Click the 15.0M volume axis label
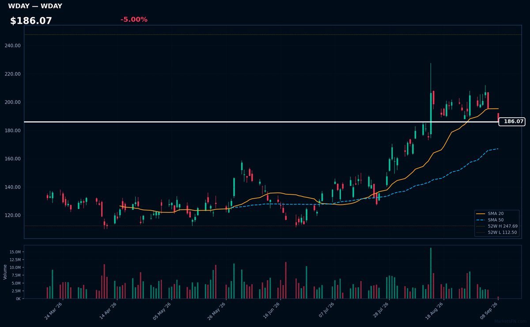Viewport: 530px width, 327px height. (15, 252)
